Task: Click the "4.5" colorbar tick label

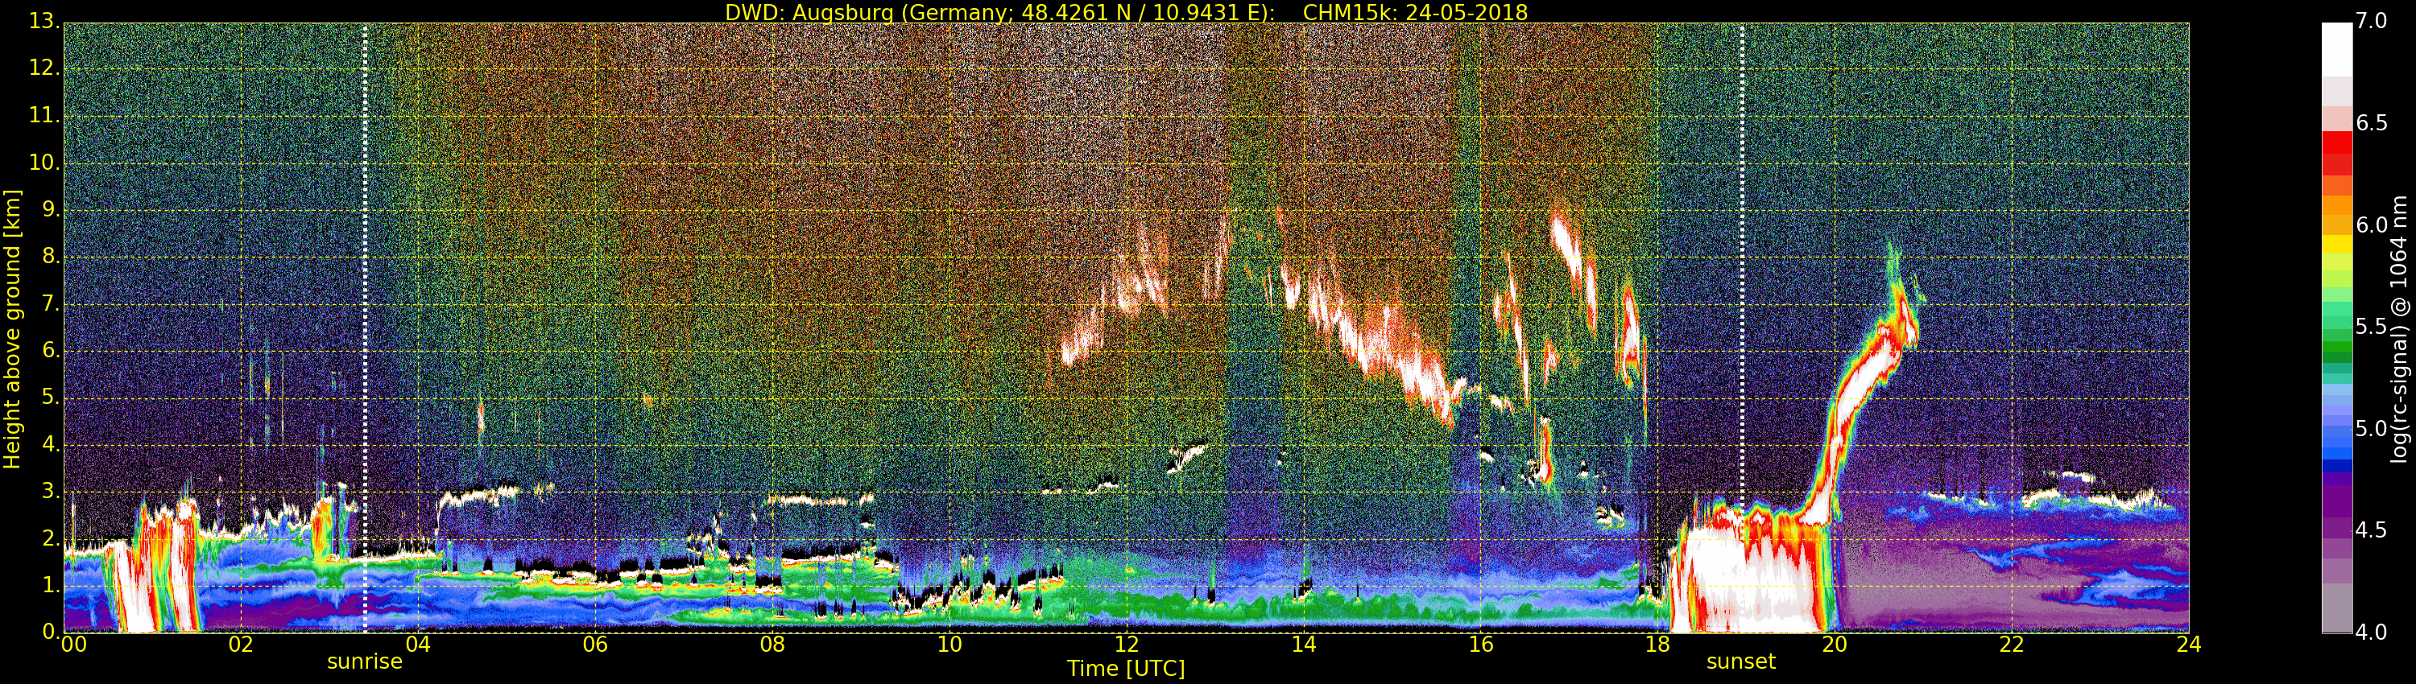Action: click(x=2373, y=530)
